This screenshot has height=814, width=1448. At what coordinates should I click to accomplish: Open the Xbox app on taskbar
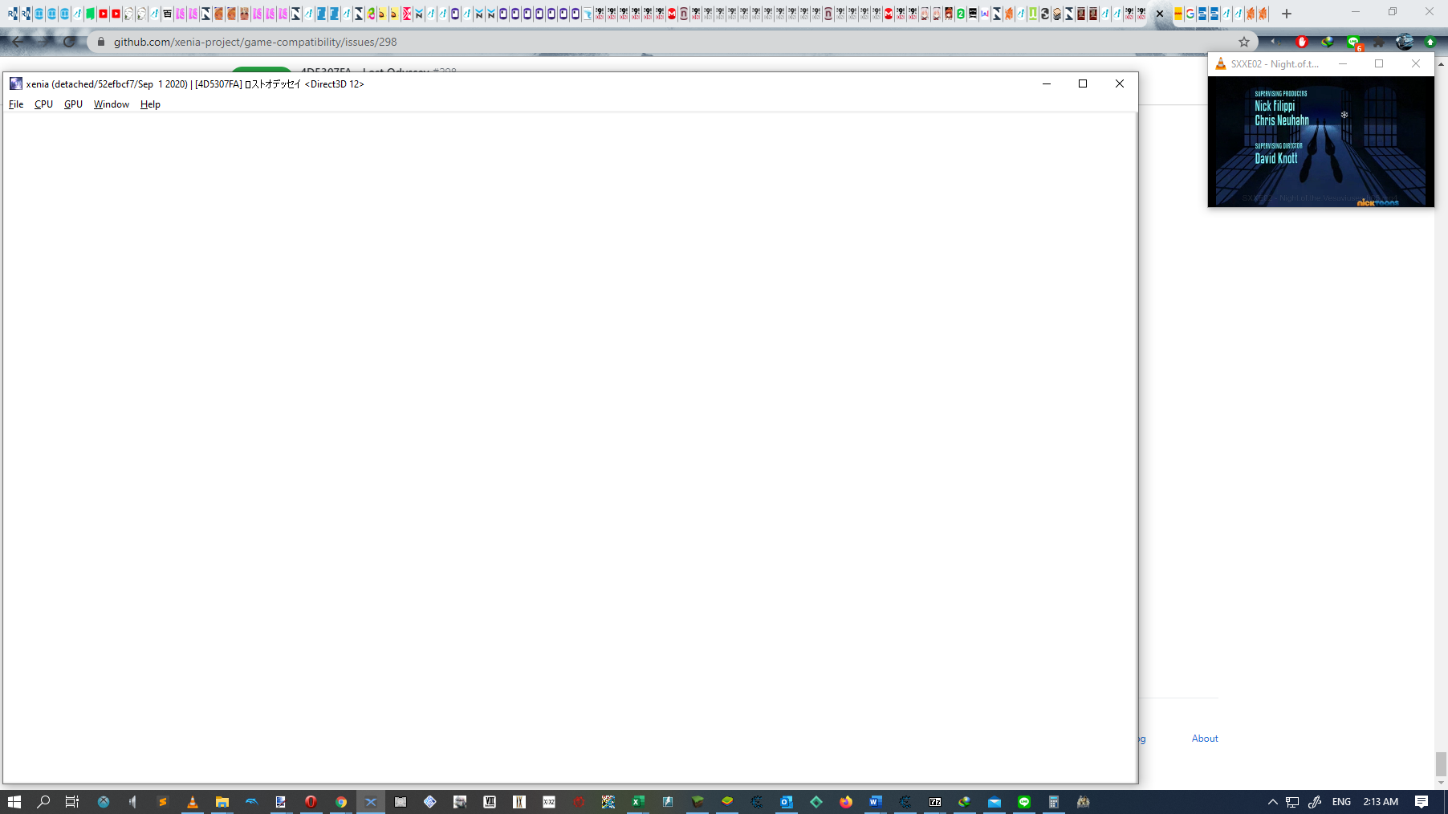click(x=104, y=802)
